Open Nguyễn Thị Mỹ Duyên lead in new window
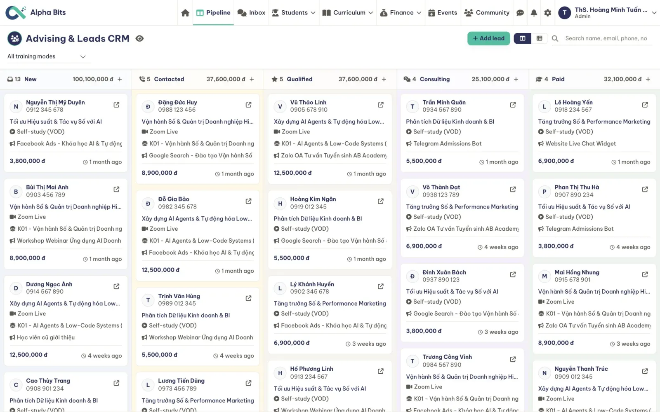The height and width of the screenshot is (412, 660). coord(116,105)
